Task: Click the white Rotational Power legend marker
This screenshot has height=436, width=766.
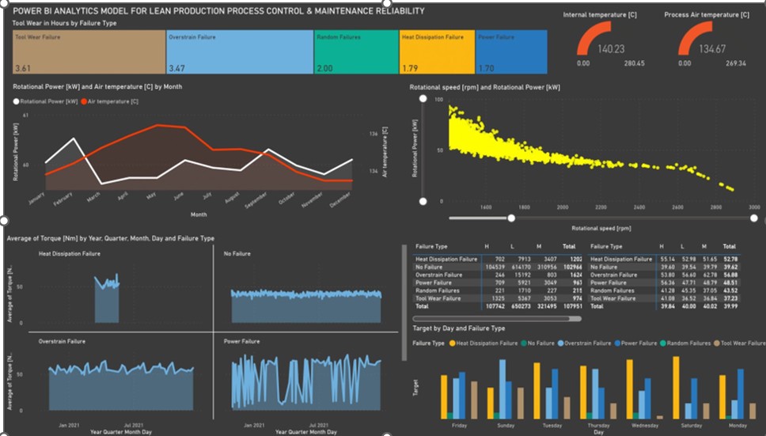Action: 17,102
